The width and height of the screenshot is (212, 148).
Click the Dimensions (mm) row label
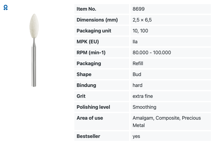pyautogui.click(x=97, y=20)
